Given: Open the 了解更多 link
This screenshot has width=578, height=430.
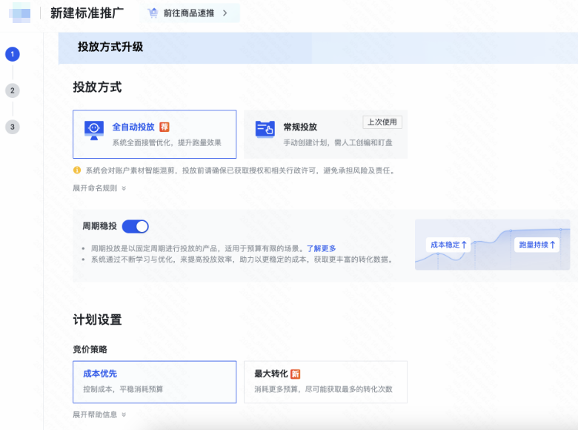Looking at the screenshot, I should pos(322,248).
